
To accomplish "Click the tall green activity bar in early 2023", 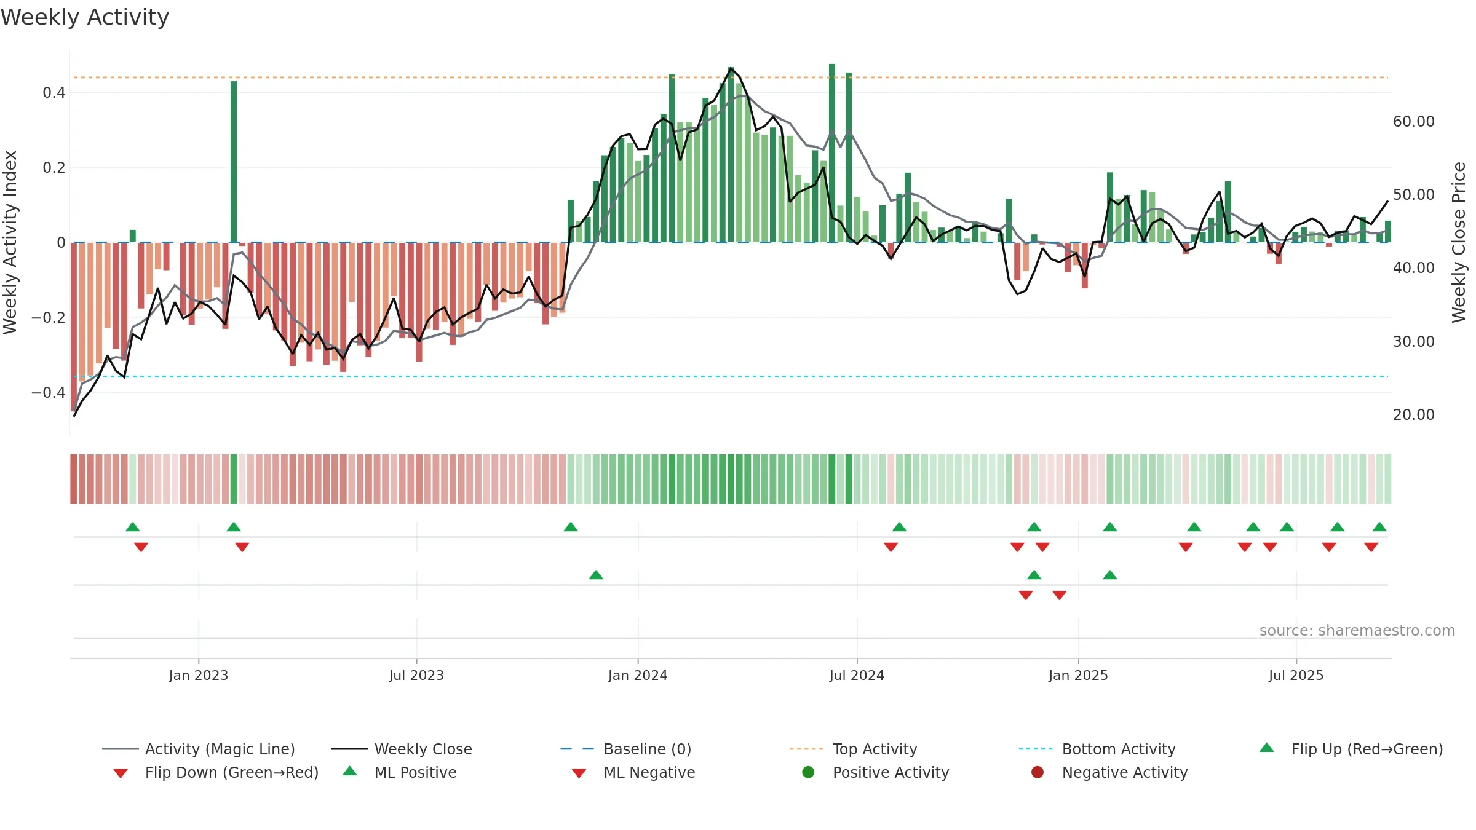I will [234, 162].
